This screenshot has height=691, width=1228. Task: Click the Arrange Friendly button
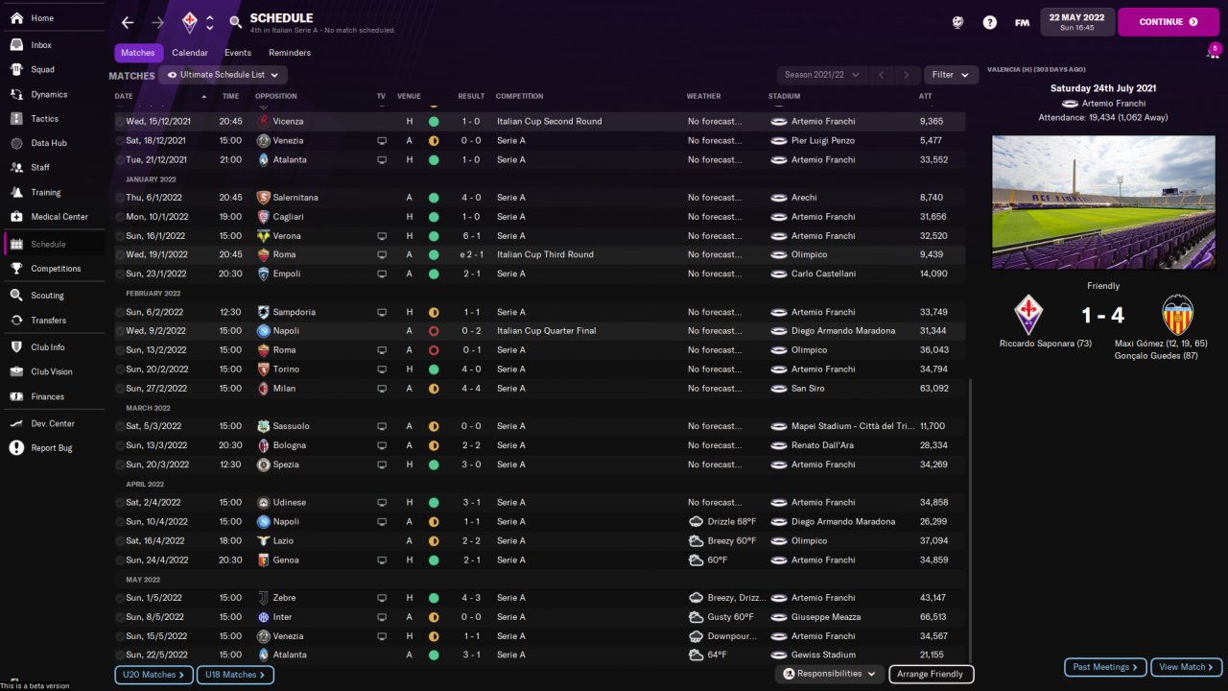(x=932, y=674)
